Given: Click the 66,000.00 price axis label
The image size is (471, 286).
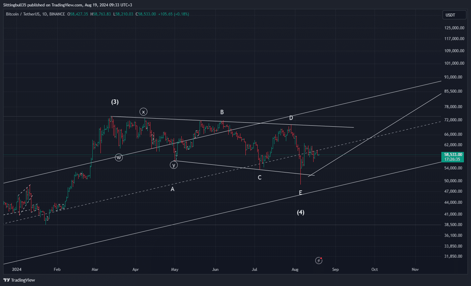Looking at the screenshot, I should tap(453, 134).
